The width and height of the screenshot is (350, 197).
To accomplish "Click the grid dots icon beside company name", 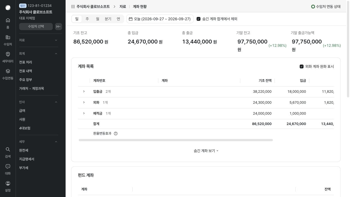I will [73, 7].
